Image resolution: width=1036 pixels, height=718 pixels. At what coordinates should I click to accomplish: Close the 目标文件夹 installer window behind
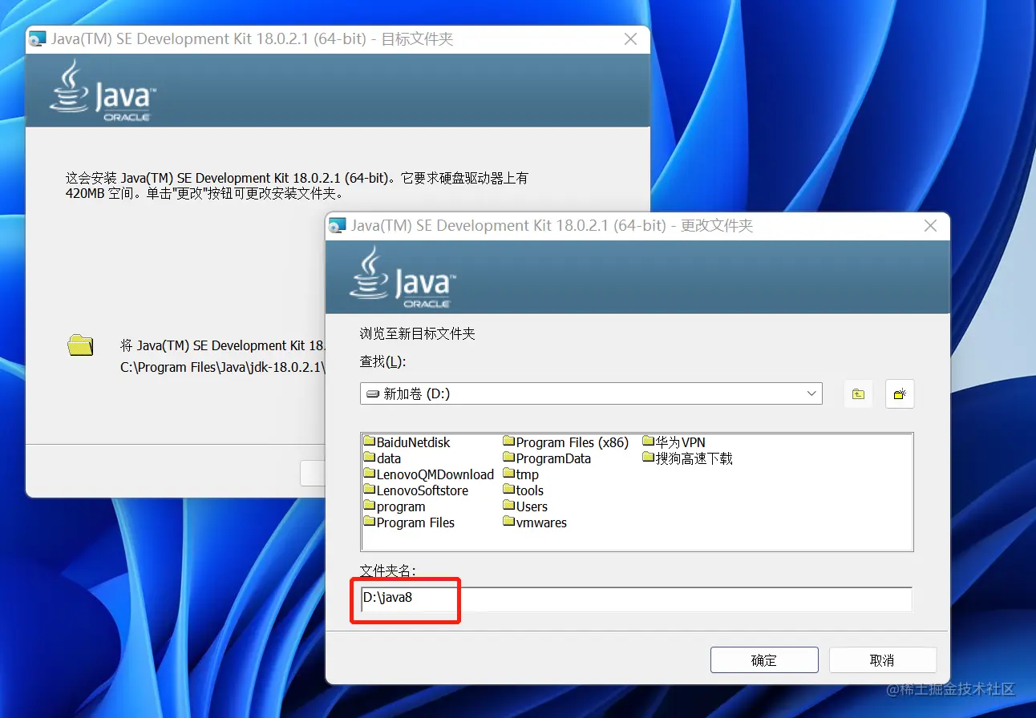tap(631, 39)
